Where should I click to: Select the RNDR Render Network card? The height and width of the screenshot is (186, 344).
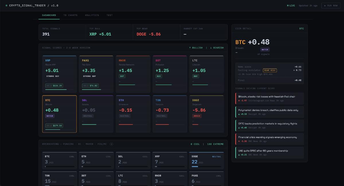pyautogui.click(x=133, y=74)
